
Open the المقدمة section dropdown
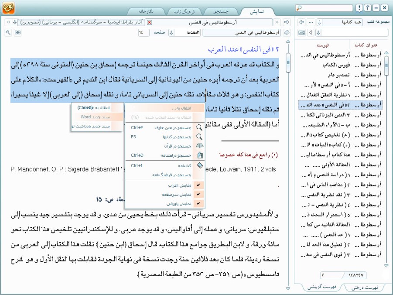tap(171, 33)
